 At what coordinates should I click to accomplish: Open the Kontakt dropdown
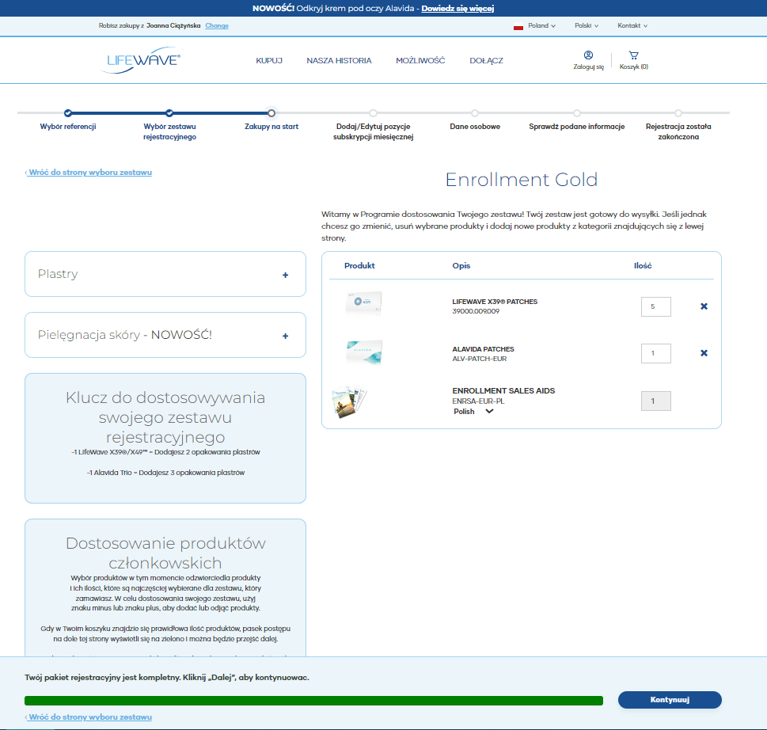click(x=632, y=25)
